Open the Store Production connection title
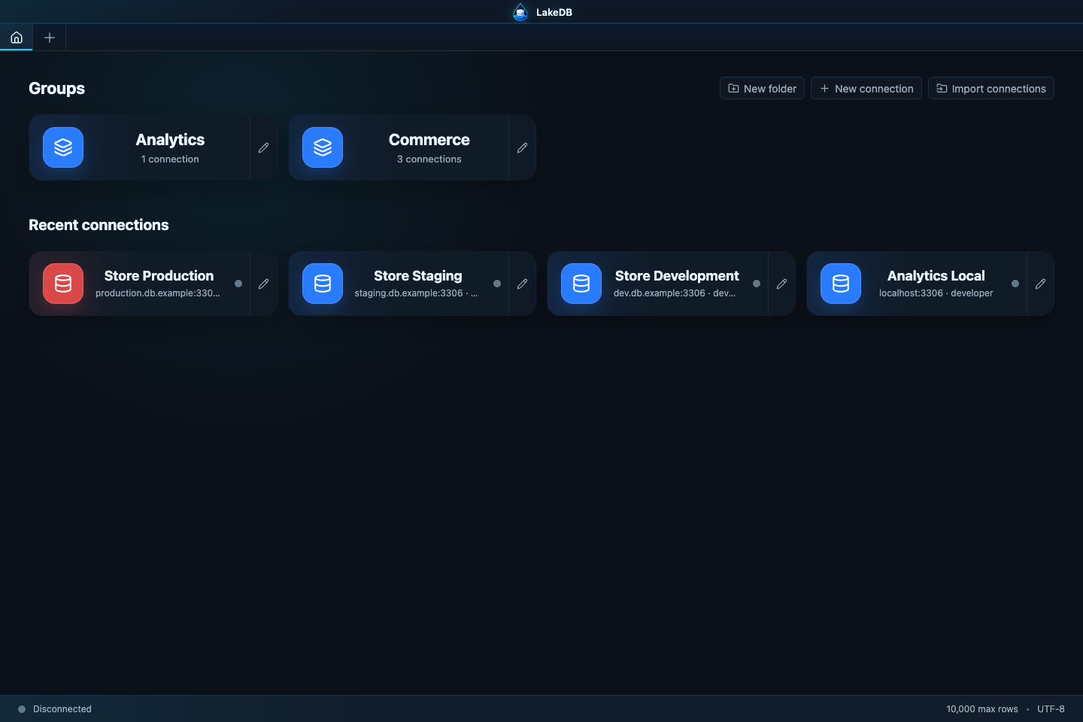The width and height of the screenshot is (1083, 722). pos(159,276)
